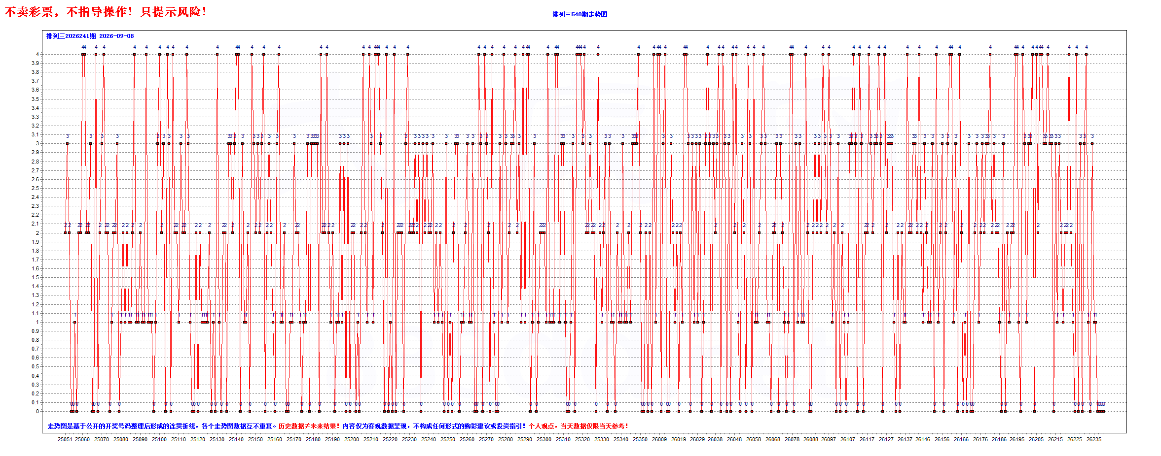
Task: Select the x-axis period label 26225
Action: point(1075,439)
